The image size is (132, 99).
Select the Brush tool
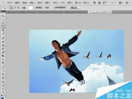[x=3, y=41]
